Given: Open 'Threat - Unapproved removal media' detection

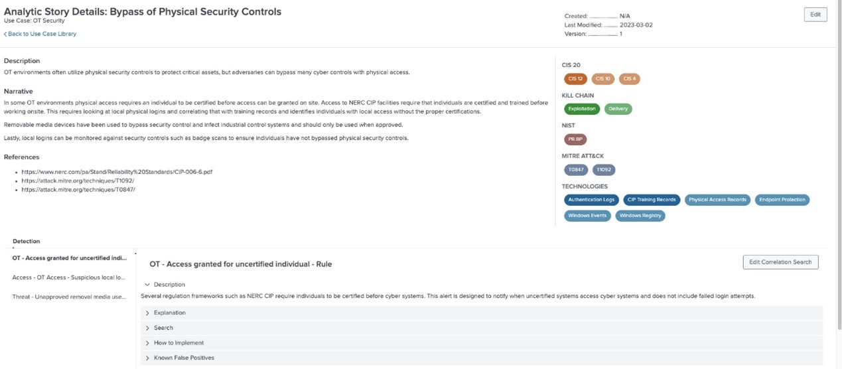Looking at the screenshot, I should (69, 297).
